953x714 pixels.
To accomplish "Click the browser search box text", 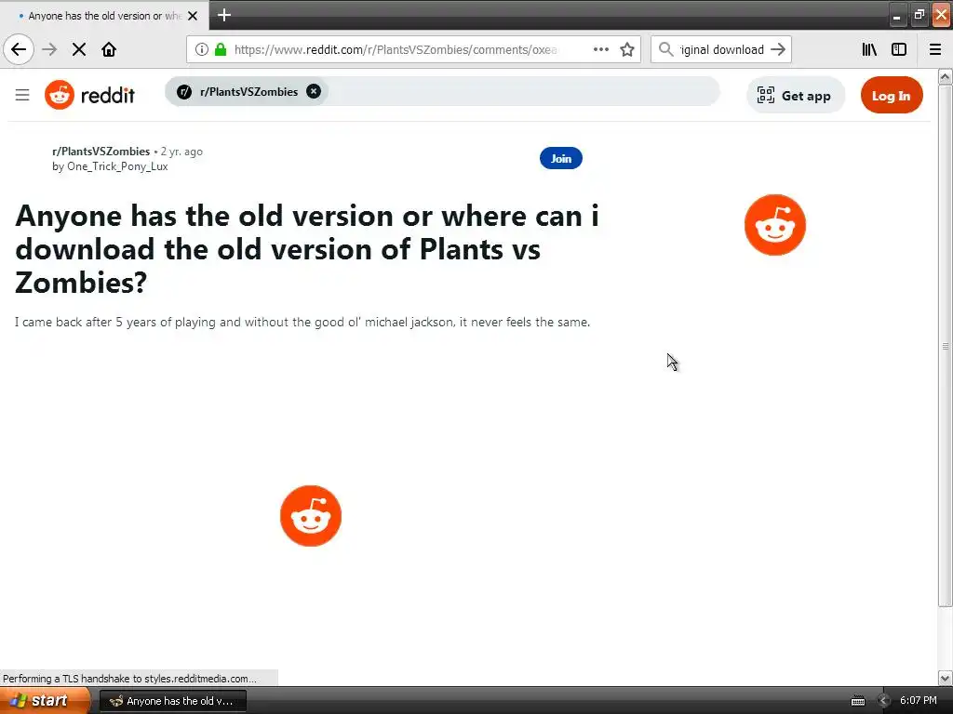I will tap(721, 49).
